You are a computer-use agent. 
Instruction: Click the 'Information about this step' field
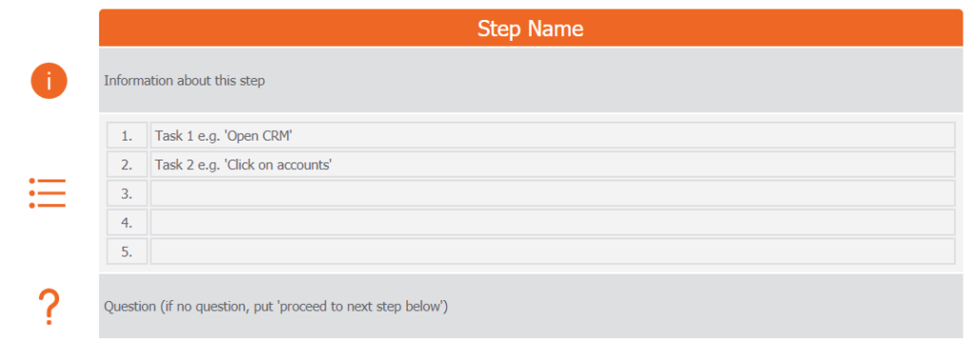click(x=531, y=80)
